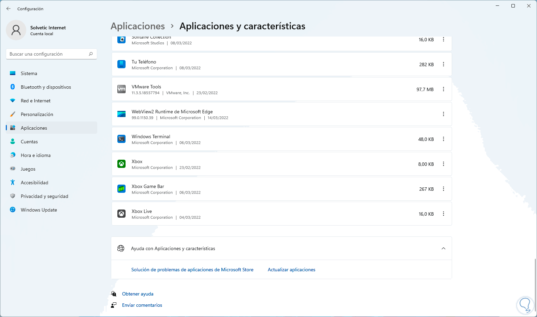Click the Buscar una configuración search field
Image resolution: width=537 pixels, height=317 pixels.
point(48,54)
